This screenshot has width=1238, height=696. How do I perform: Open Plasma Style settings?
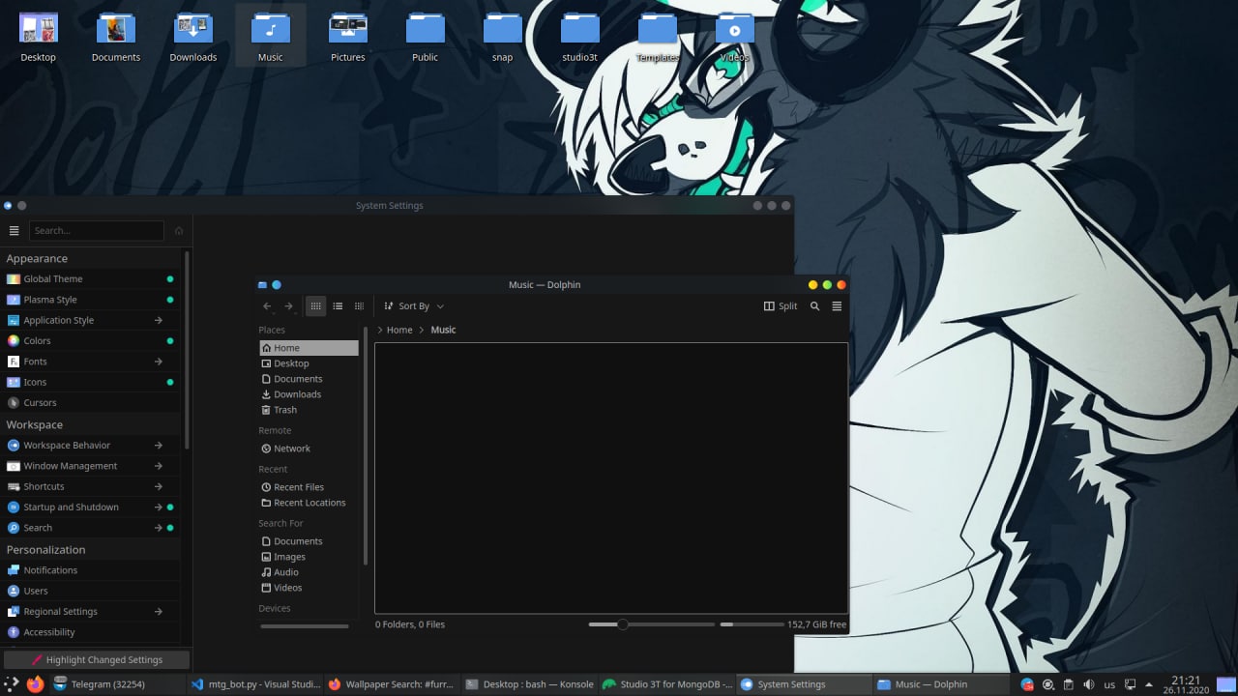tap(91, 300)
